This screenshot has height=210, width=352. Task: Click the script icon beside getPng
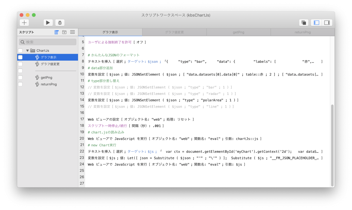37,77
